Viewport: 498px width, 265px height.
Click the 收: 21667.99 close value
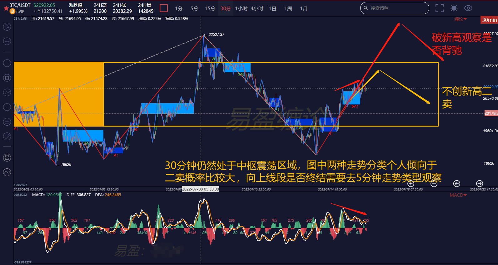[x=123, y=19]
